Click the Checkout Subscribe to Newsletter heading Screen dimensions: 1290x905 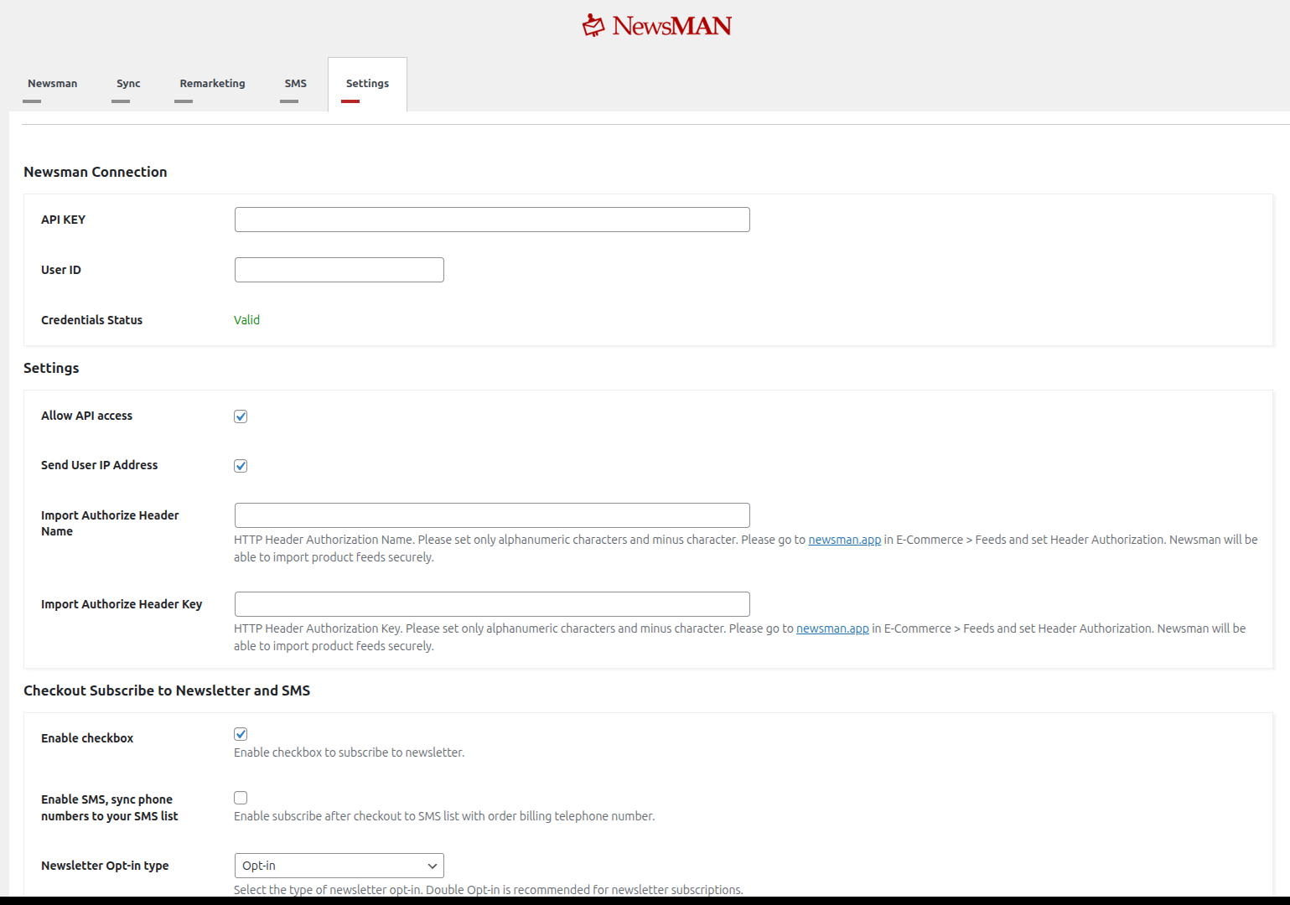167,690
